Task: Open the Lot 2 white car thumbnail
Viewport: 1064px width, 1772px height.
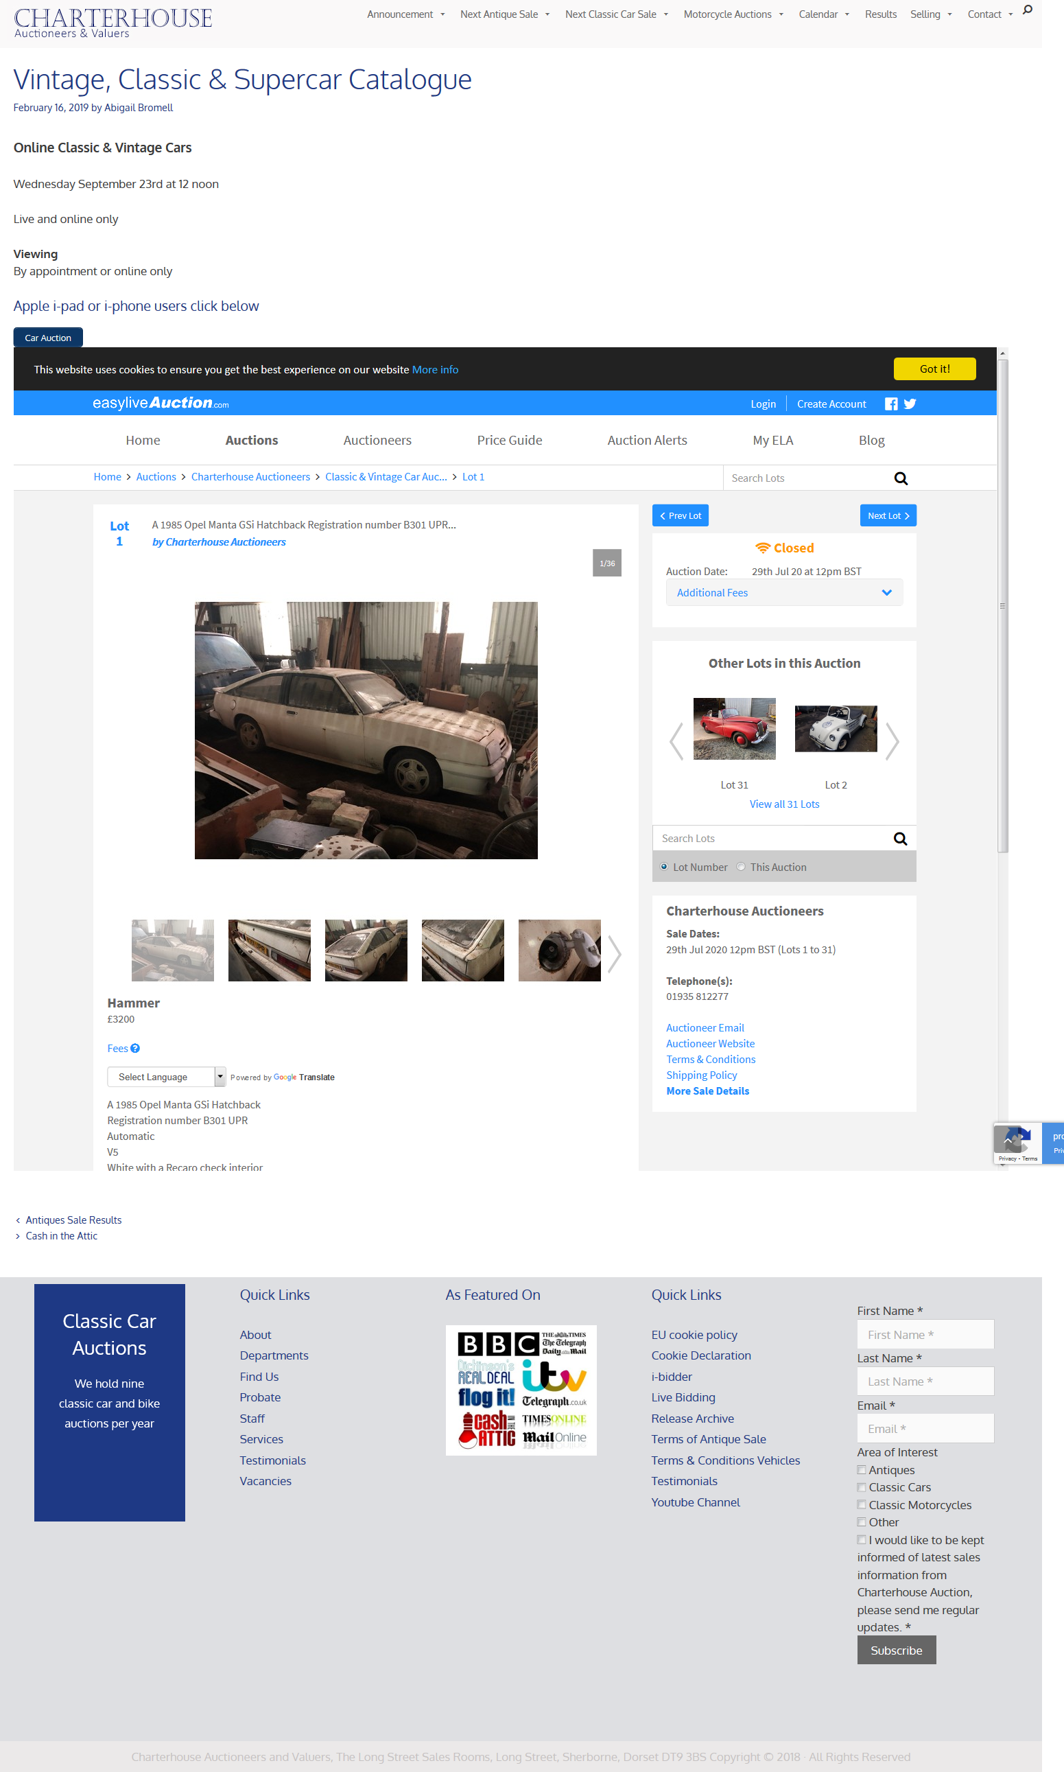Action: [x=836, y=729]
